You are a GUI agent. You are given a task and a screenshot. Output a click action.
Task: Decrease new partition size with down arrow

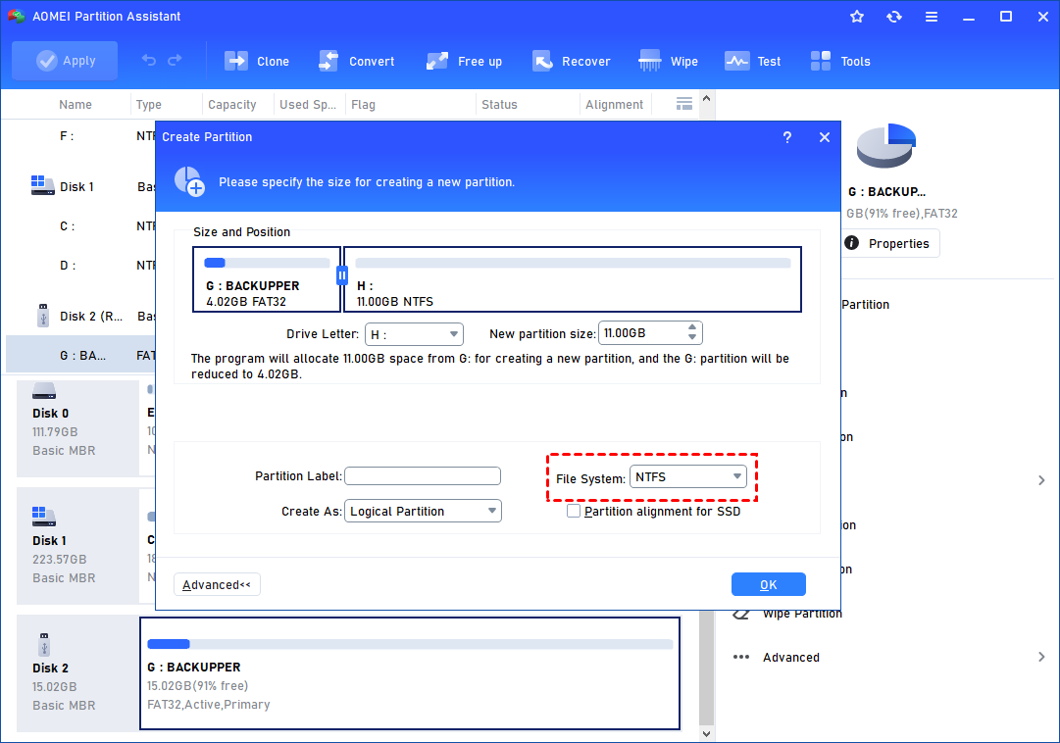(x=692, y=337)
